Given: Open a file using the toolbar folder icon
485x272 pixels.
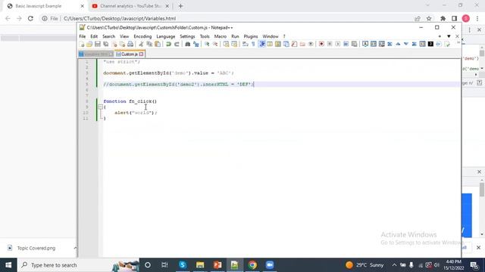Looking at the screenshot, I should tap(89, 45).
